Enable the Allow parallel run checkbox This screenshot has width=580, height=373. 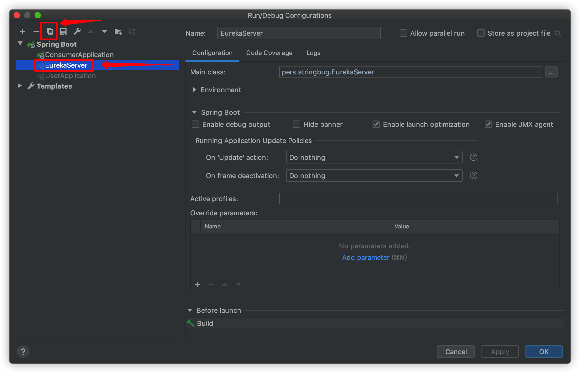403,33
